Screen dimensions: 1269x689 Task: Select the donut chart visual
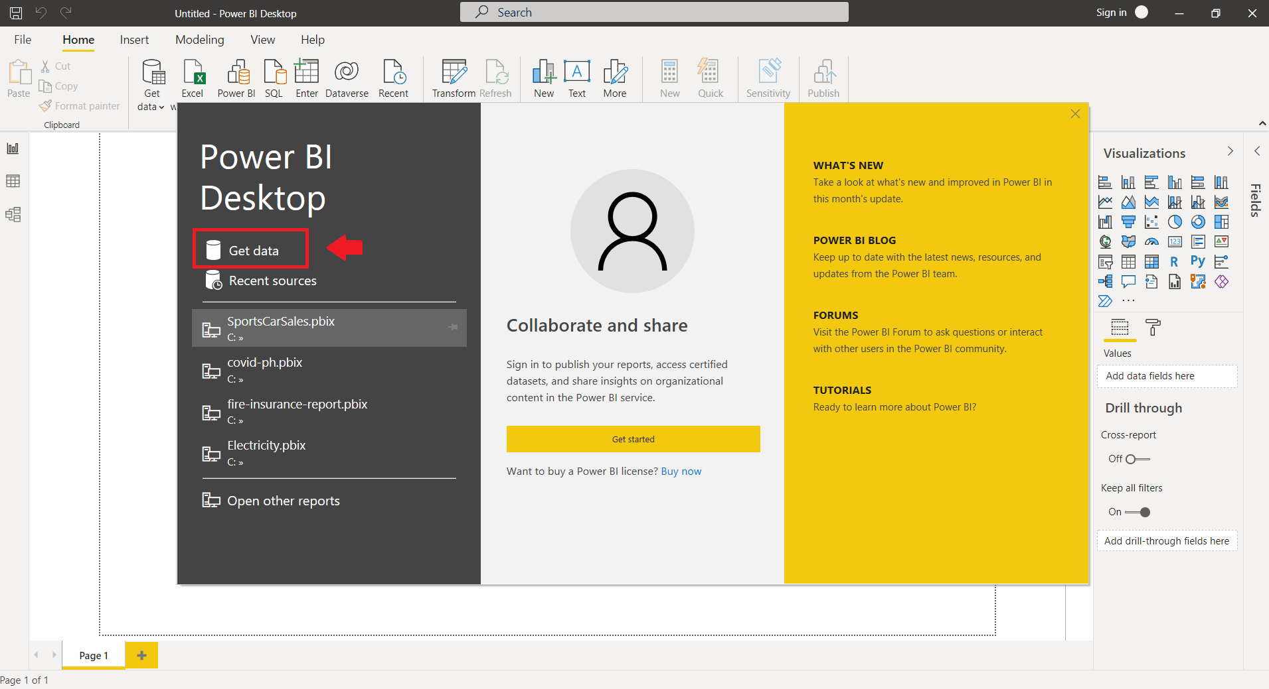tap(1198, 222)
